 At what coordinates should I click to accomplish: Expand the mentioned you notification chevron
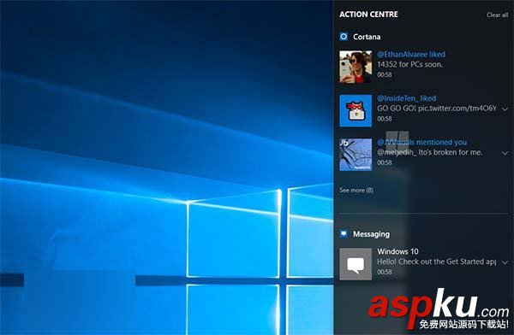pos(505,153)
